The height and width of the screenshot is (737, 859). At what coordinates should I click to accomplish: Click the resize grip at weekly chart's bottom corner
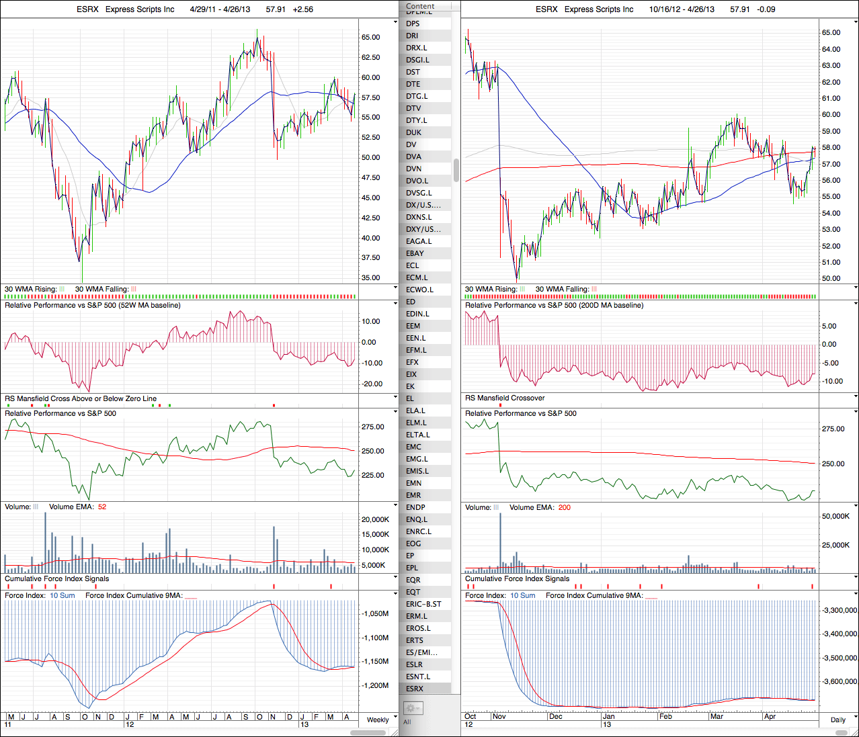click(395, 732)
